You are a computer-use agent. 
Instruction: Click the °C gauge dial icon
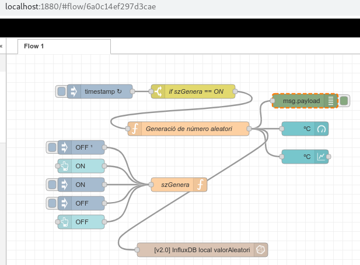321,129
